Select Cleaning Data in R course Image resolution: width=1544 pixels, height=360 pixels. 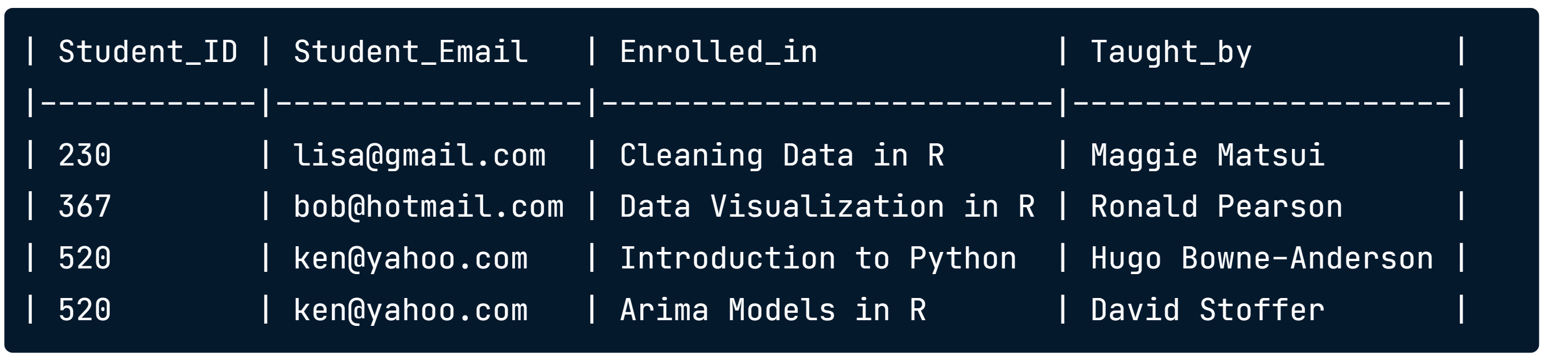click(x=781, y=156)
